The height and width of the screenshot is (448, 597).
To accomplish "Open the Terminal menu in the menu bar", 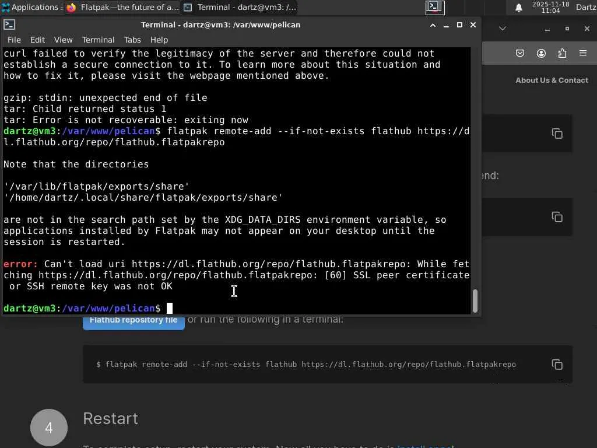I will (98, 40).
